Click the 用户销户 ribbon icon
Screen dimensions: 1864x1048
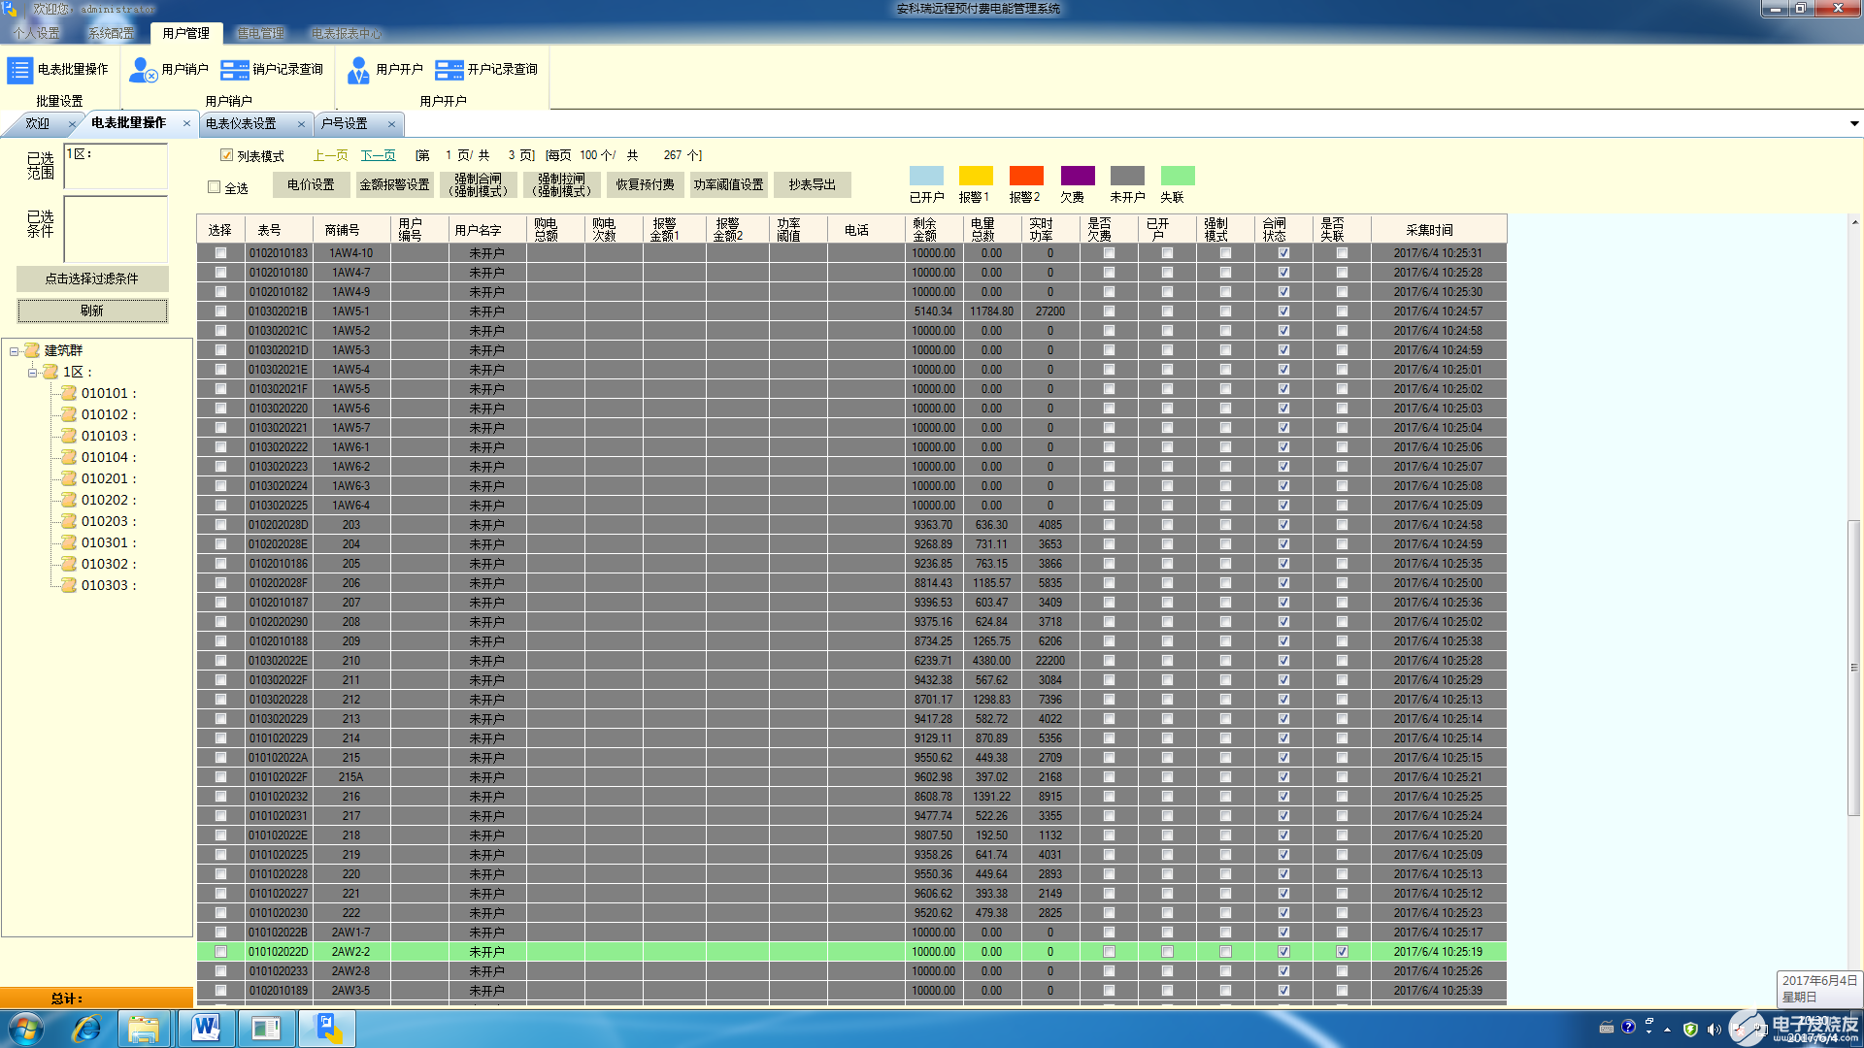(143, 70)
